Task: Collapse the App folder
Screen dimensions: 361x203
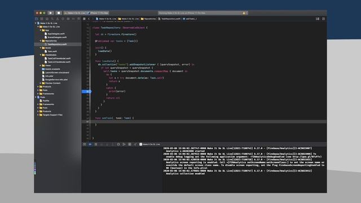Action: pos(41,30)
